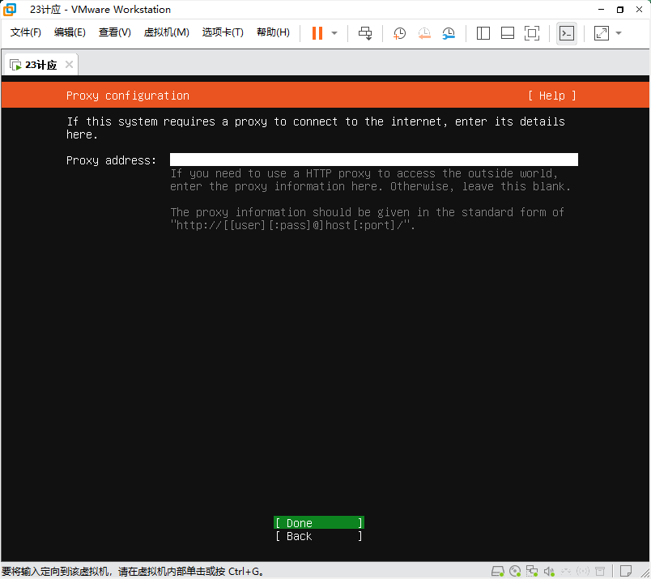The image size is (651, 579).
Task: Confirm proxy configuration with Done
Action: pyautogui.click(x=319, y=523)
